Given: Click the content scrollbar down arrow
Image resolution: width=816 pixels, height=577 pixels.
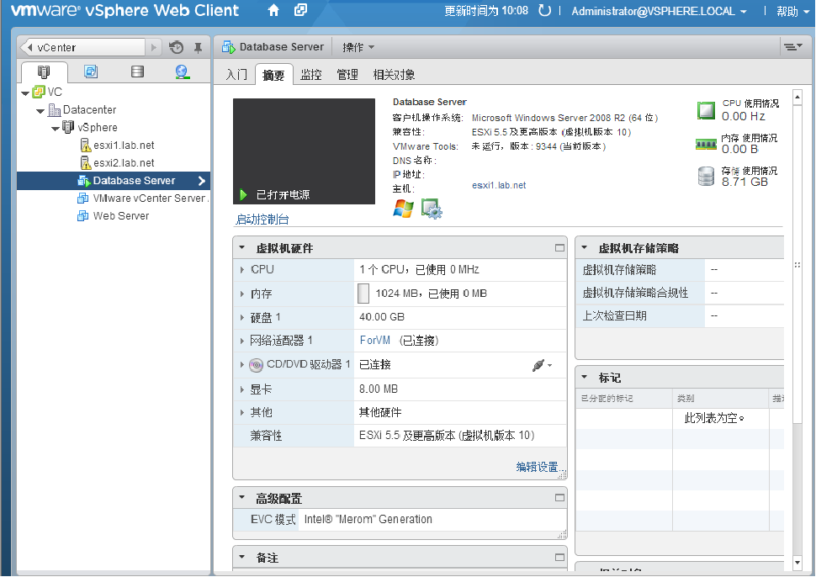Looking at the screenshot, I should 797,563.
